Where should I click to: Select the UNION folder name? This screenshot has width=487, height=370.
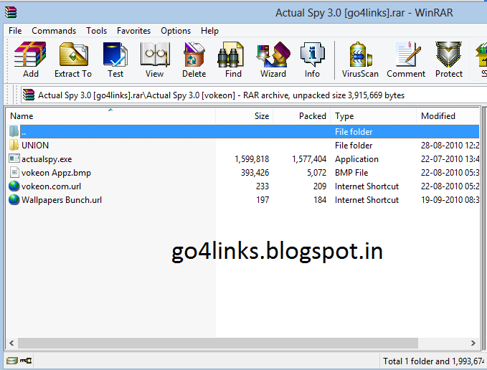click(x=35, y=146)
